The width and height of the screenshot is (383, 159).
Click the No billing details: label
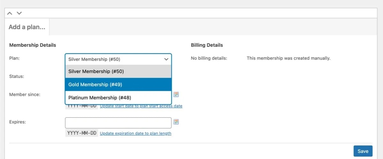click(209, 58)
